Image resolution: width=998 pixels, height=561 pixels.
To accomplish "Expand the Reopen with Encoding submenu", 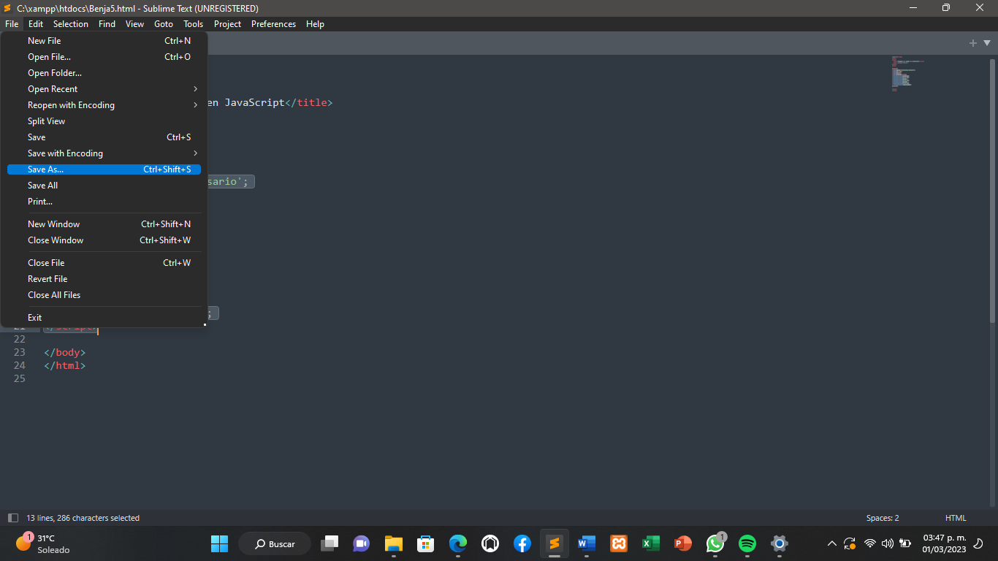I will [x=104, y=105].
